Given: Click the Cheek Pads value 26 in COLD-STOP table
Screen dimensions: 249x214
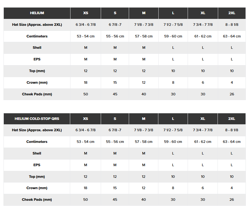Looking at the screenshot, I should 232,200.
